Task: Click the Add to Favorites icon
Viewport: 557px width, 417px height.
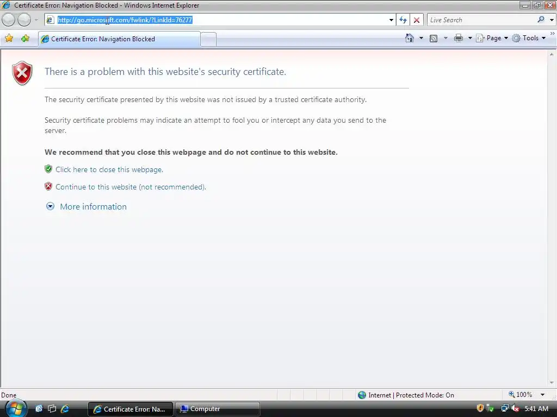Action: click(x=25, y=39)
